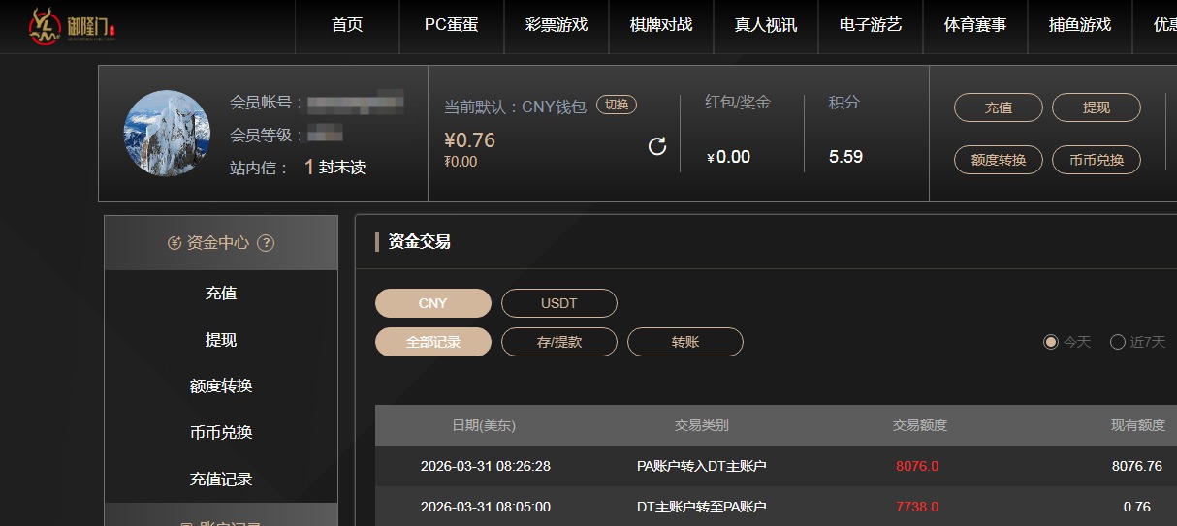Click the 额度转换 button in the account header
This screenshot has height=526, width=1177.
[999, 160]
